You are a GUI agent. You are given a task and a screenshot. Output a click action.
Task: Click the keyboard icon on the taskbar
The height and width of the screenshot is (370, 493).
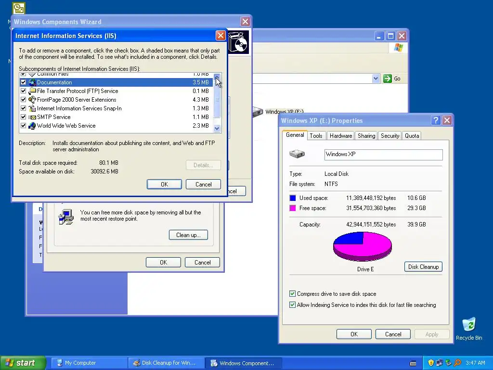click(x=413, y=363)
